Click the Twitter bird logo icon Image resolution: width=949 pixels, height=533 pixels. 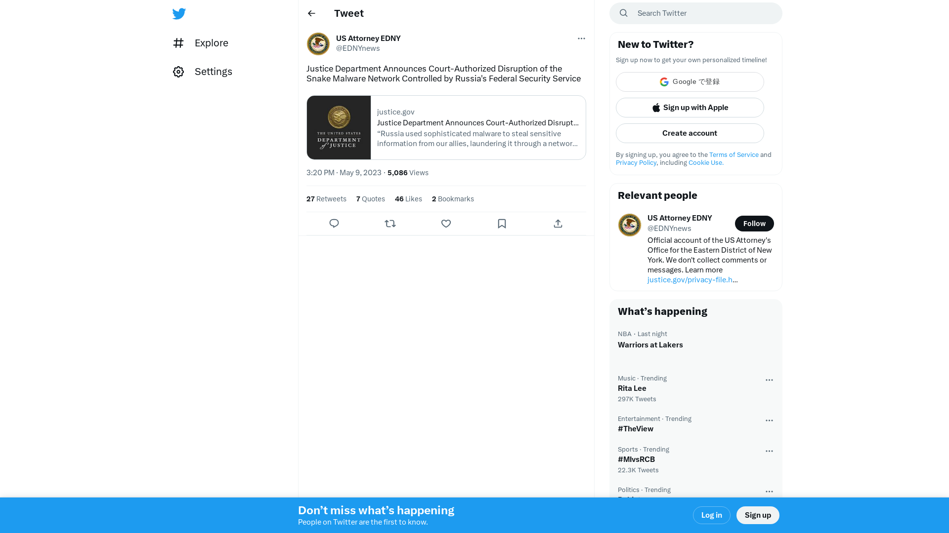click(179, 13)
